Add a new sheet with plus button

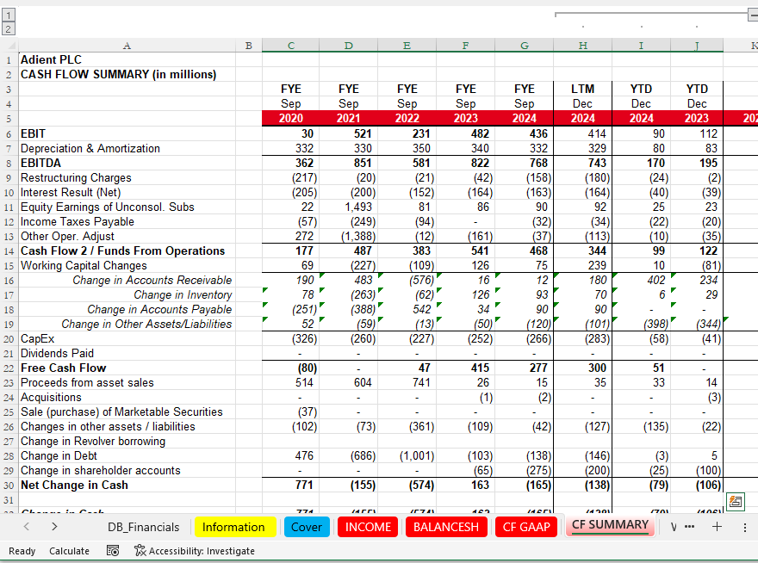(717, 526)
